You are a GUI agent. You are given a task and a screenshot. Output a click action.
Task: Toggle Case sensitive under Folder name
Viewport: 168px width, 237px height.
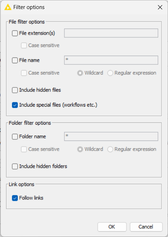click(x=24, y=149)
